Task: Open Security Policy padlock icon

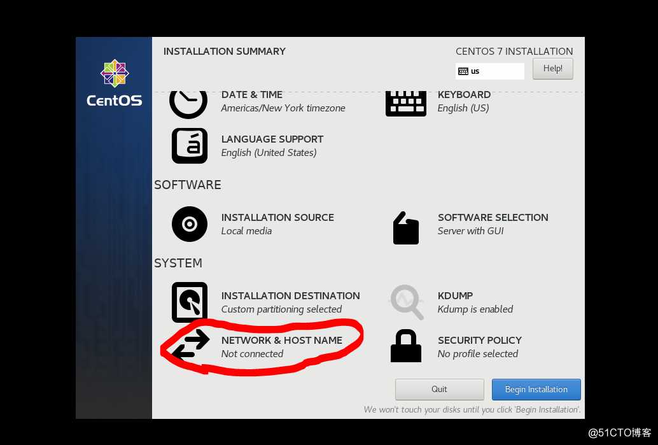Action: point(406,346)
